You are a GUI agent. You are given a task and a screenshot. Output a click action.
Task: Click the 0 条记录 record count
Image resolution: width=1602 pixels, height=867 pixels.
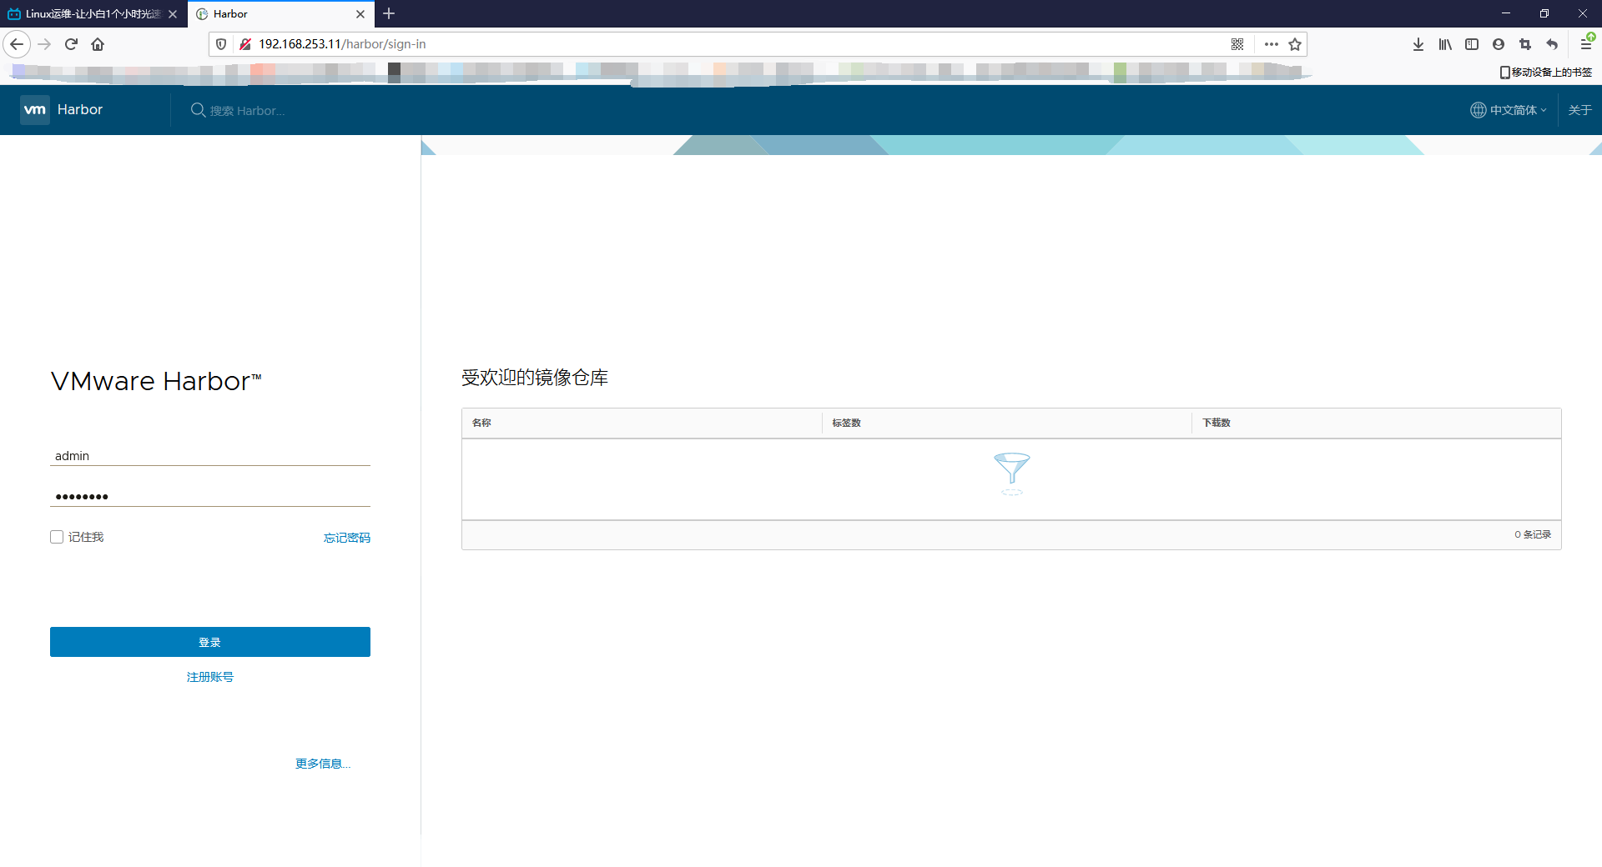point(1533,534)
